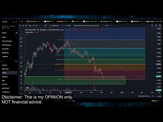The height and width of the screenshot is (122, 163).
Task: Switch to the 15m timeframe
Action: [x=30, y=26]
